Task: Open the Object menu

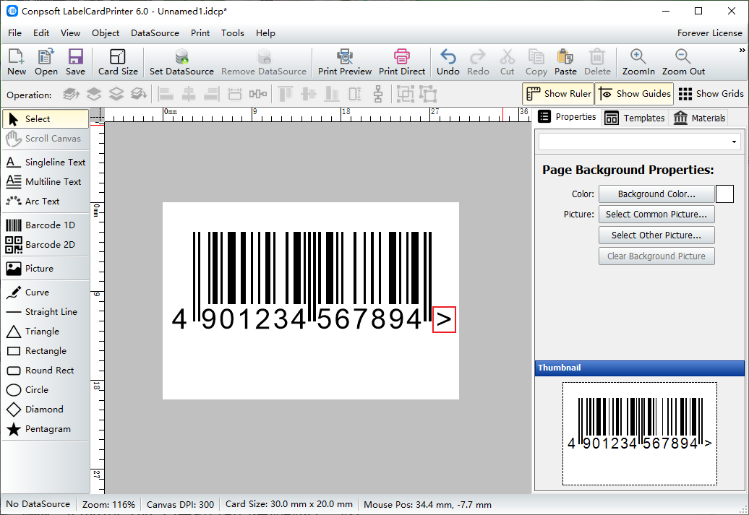Action: pyautogui.click(x=106, y=33)
